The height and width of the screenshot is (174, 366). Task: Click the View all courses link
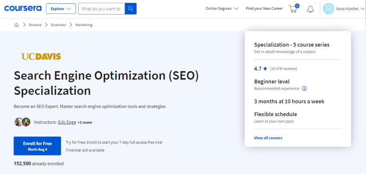[x=268, y=138]
